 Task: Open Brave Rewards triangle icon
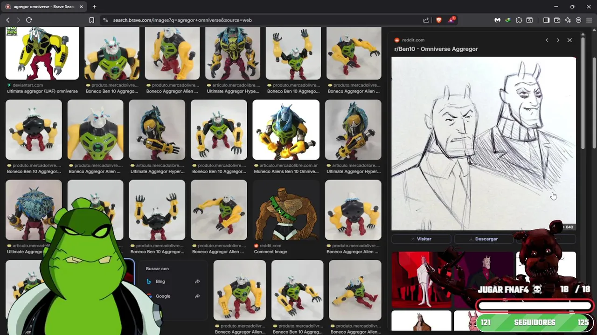click(451, 20)
